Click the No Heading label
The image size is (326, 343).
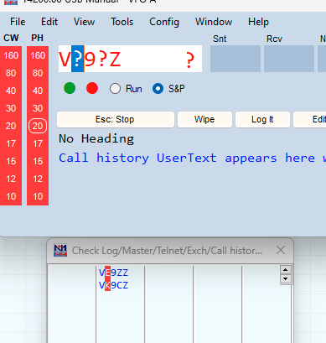(96, 139)
